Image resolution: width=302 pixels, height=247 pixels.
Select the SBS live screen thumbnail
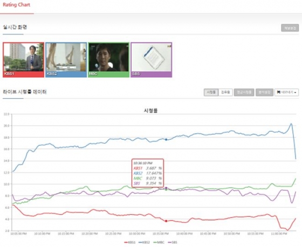click(152, 60)
